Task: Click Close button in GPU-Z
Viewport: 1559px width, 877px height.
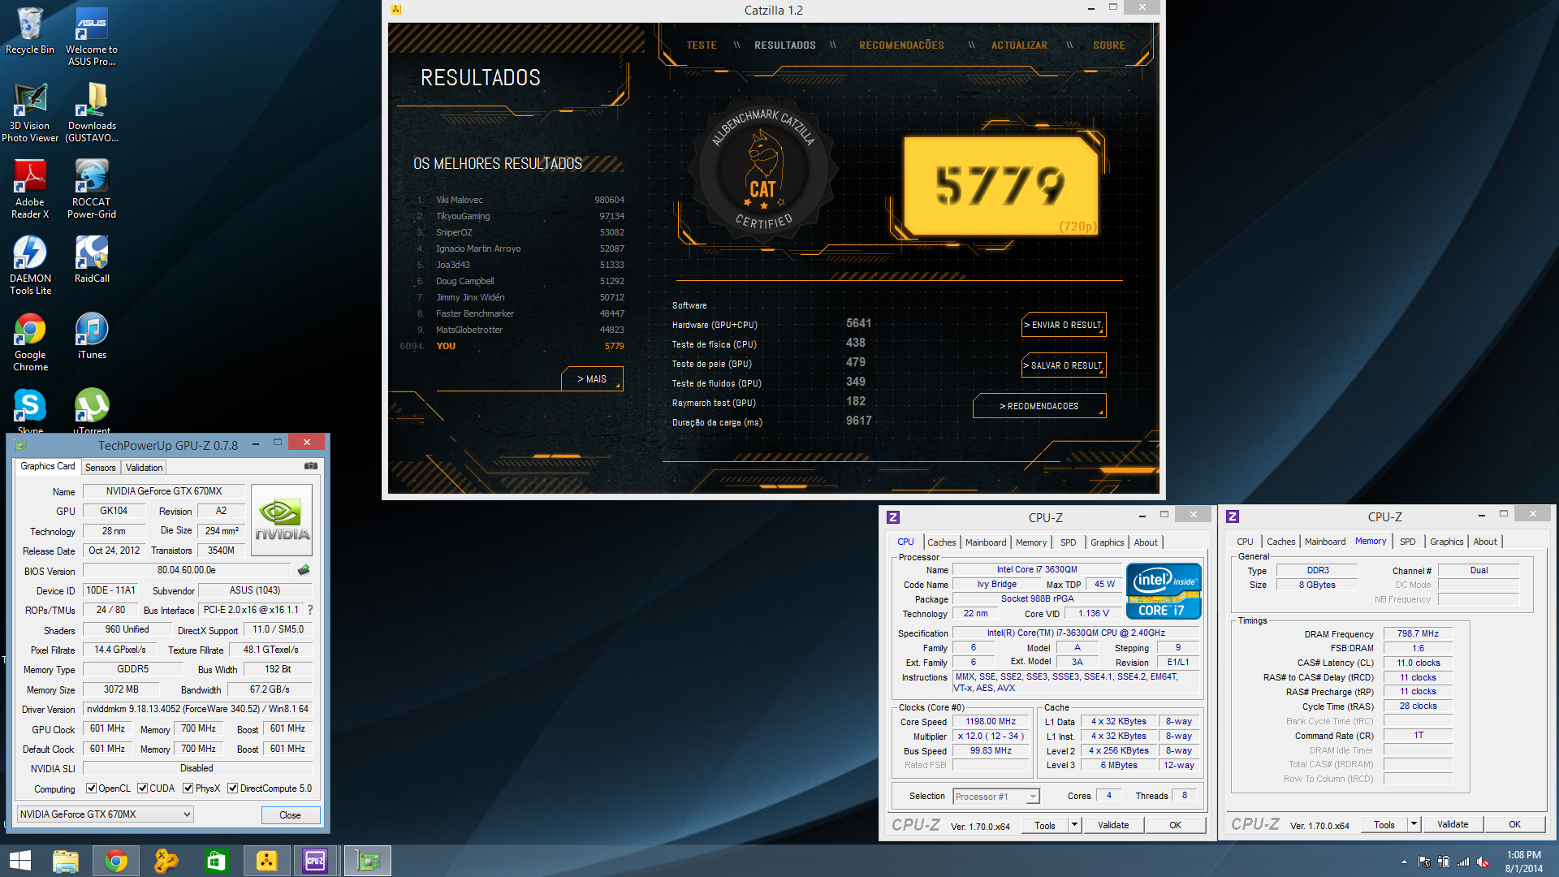Action: coord(291,814)
